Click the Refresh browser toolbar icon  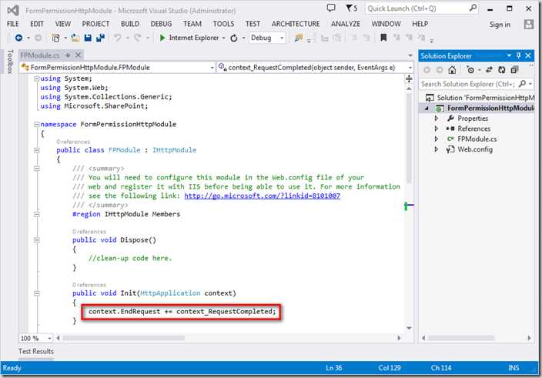pyautogui.click(x=234, y=38)
